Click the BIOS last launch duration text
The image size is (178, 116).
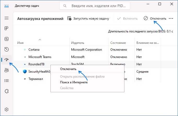[x=141, y=31]
